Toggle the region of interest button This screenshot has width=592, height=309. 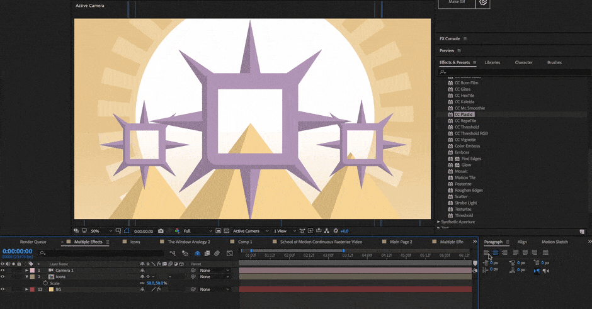219,231
